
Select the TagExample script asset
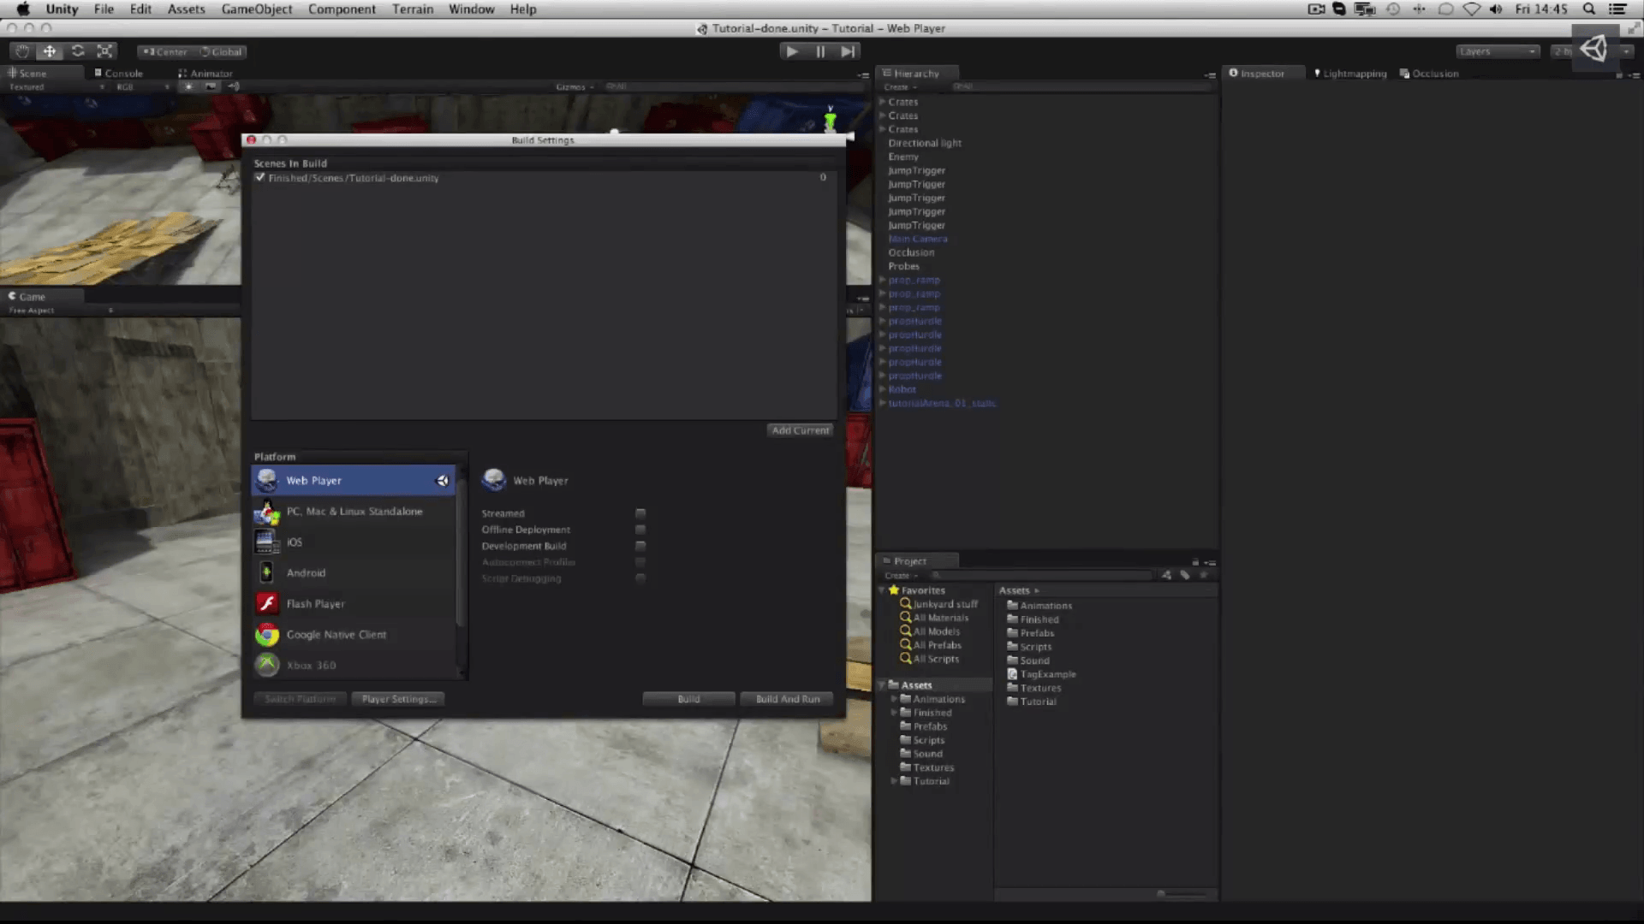(x=1041, y=674)
